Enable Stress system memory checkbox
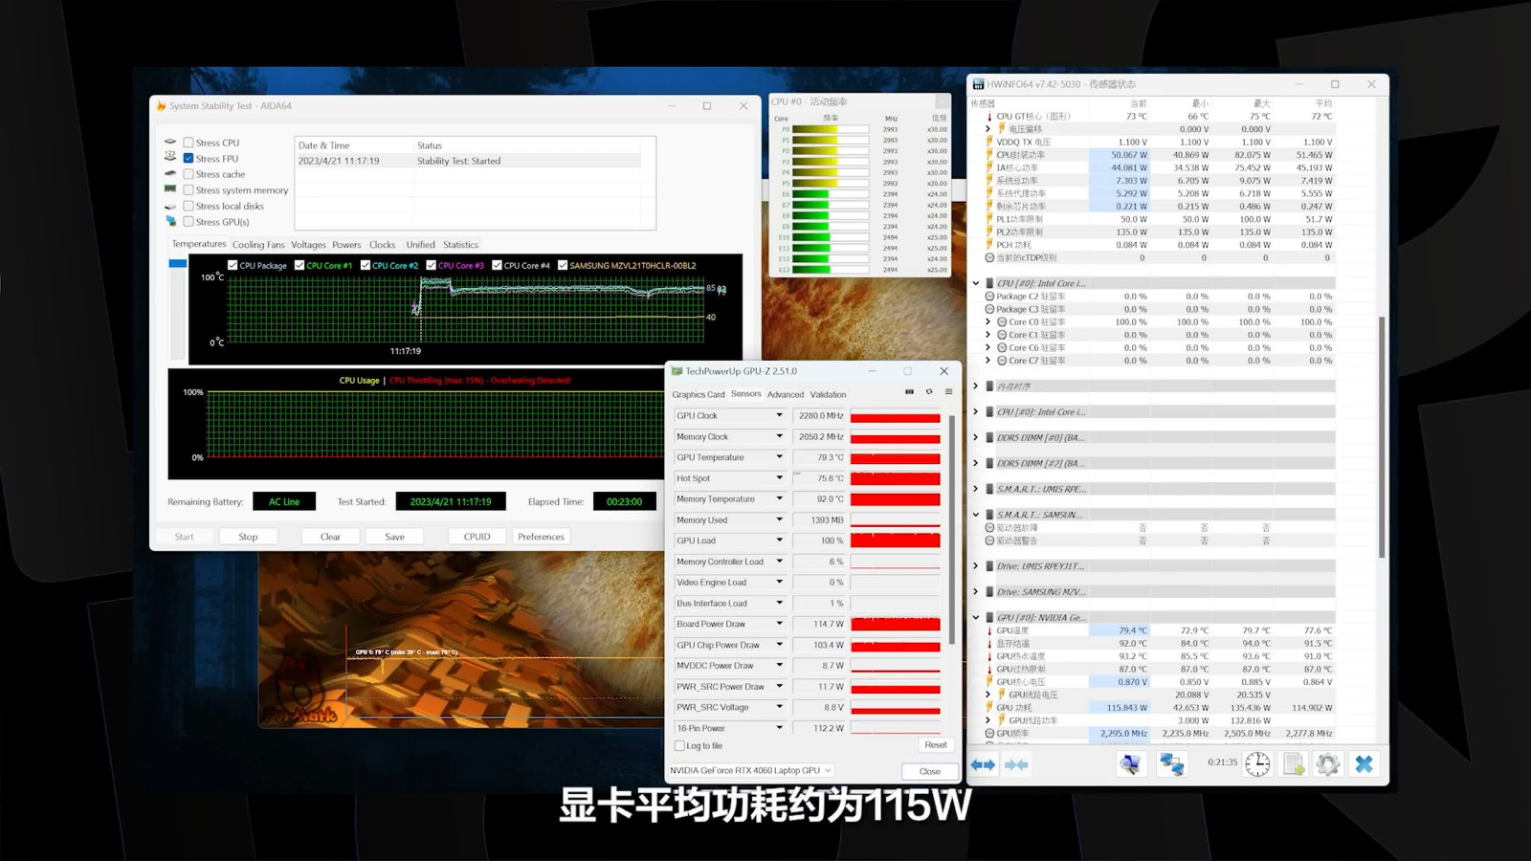The height and width of the screenshot is (861, 1531). pos(189,190)
